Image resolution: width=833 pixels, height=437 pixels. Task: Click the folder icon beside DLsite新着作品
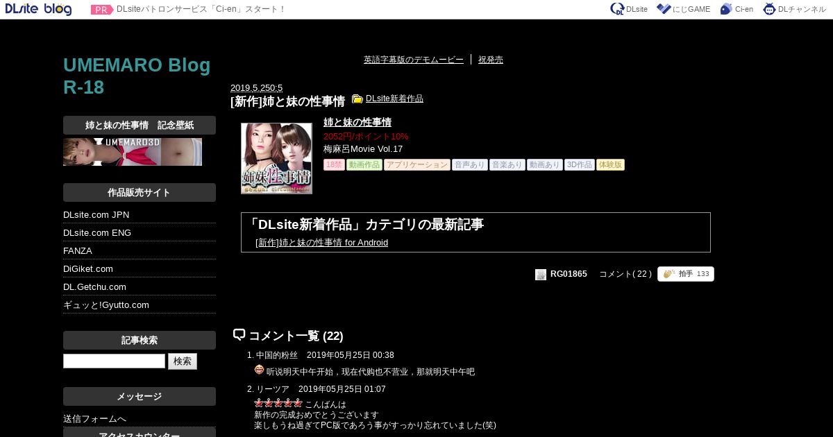pyautogui.click(x=357, y=99)
